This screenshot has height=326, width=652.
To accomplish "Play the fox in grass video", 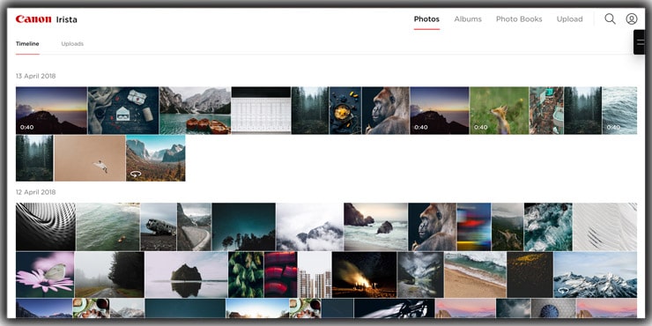I will [499, 110].
